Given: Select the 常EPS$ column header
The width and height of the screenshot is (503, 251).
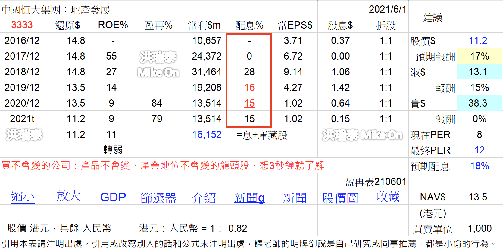Looking at the screenshot, I should point(295,25).
